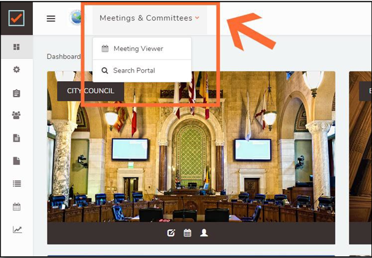
Task: Open the people group icon in sidebar
Action: pos(16,115)
